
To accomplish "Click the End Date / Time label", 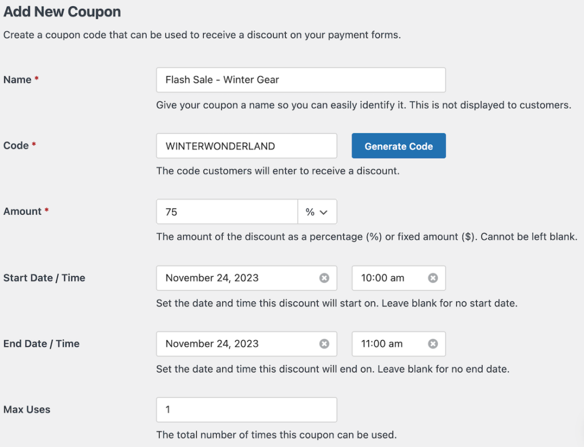I will pyautogui.click(x=40, y=344).
